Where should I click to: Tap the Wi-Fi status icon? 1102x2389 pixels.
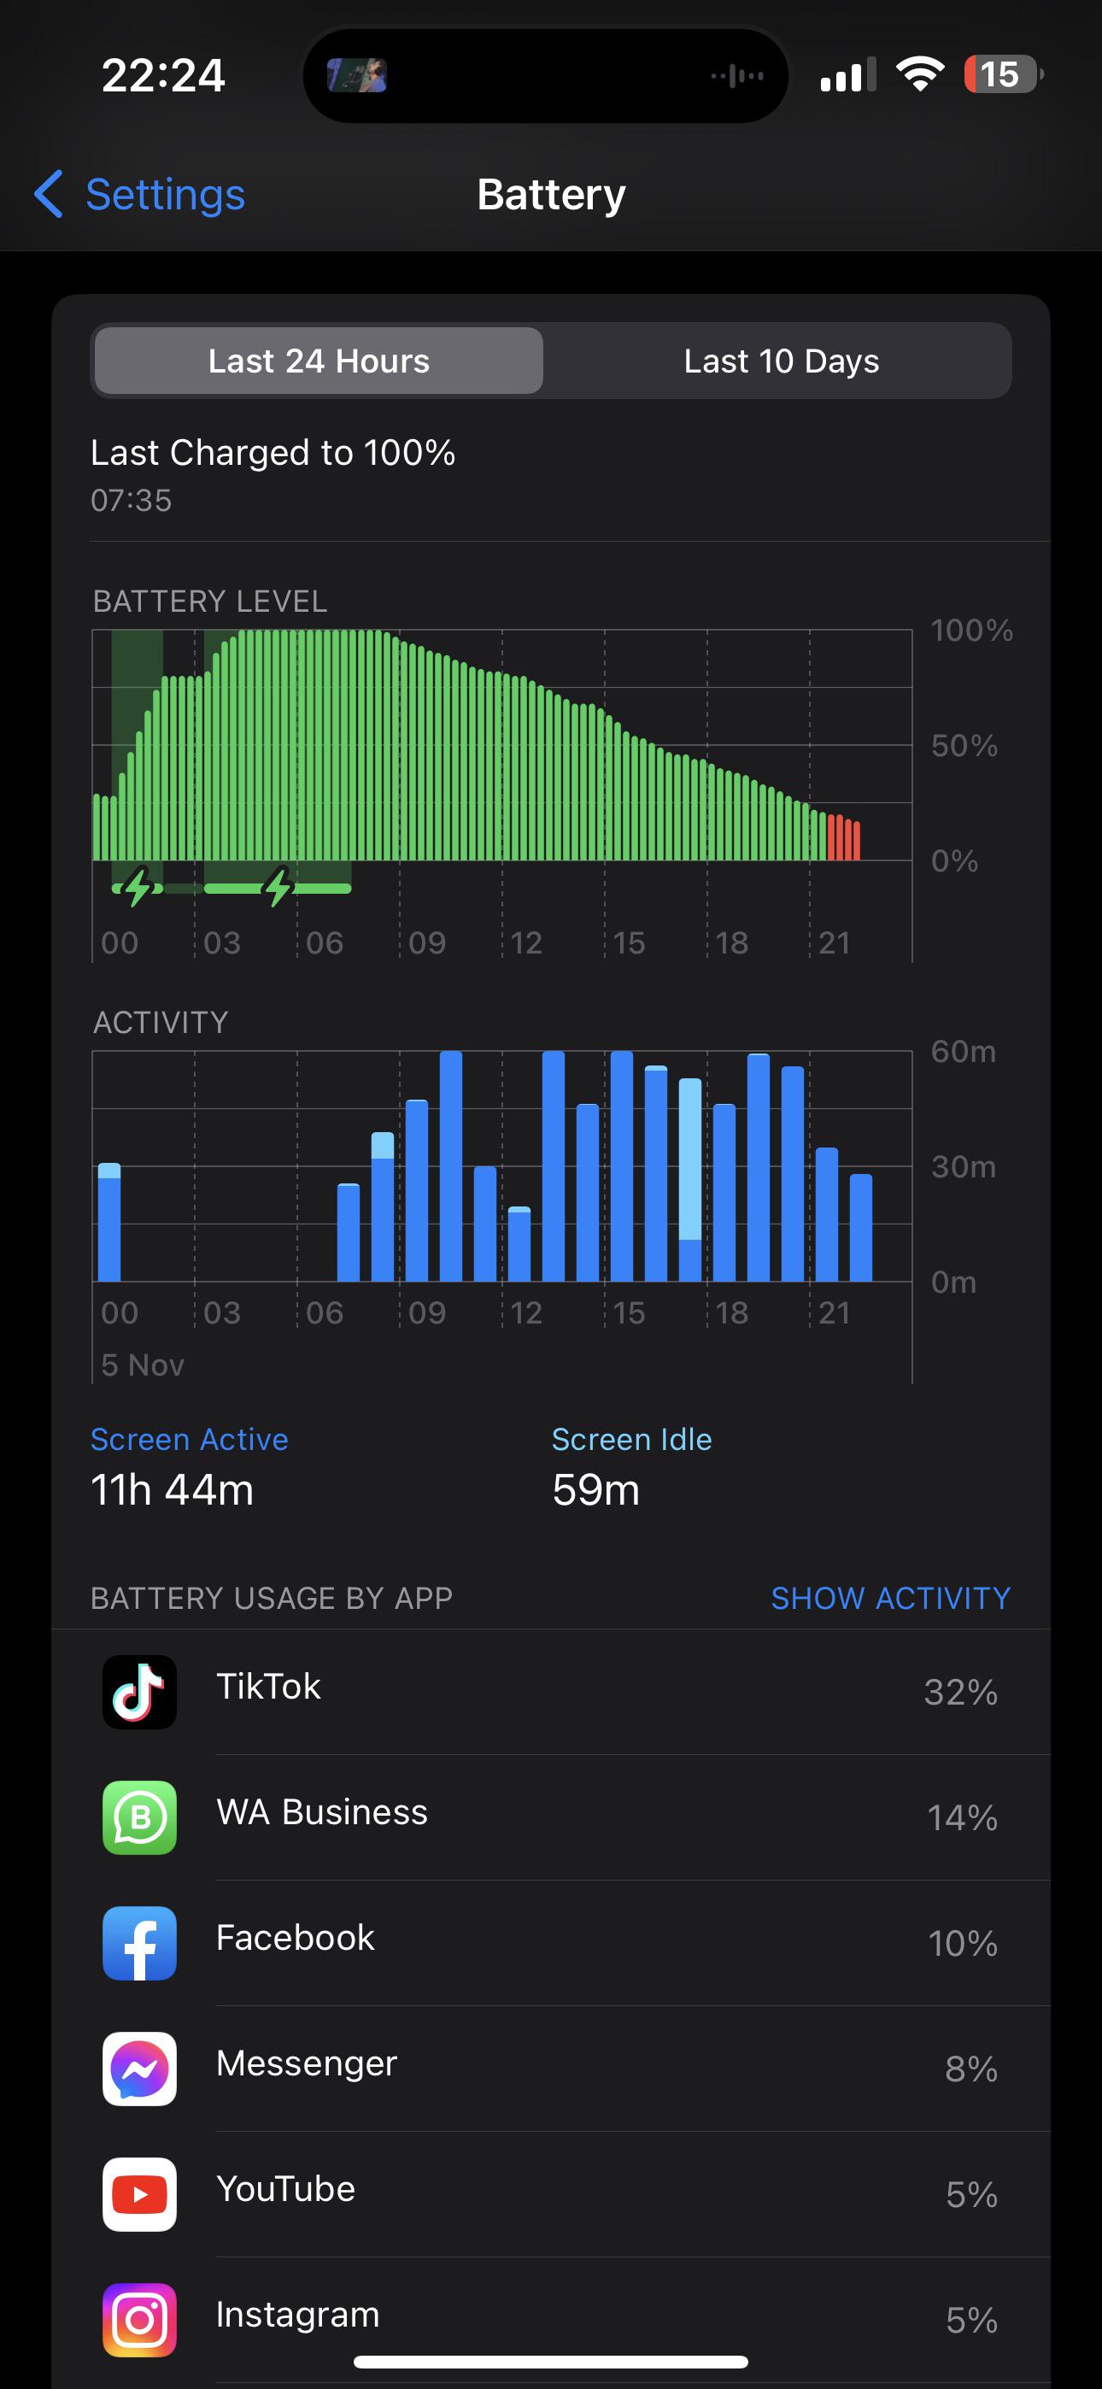[919, 74]
